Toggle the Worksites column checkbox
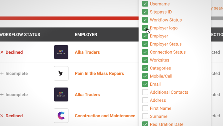The height and width of the screenshot is (126, 223). coord(145,60)
